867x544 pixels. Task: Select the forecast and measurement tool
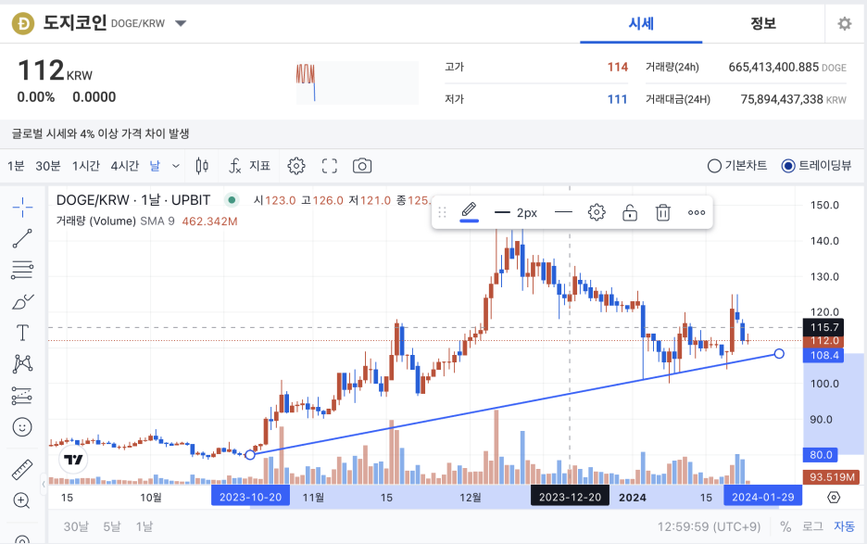22,396
